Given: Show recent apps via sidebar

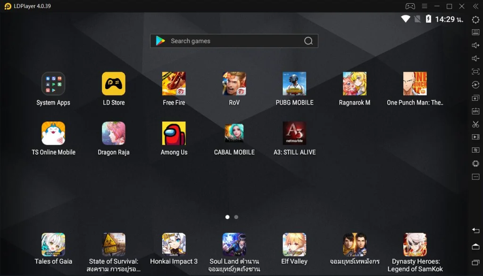Looking at the screenshot, I should coord(475,262).
